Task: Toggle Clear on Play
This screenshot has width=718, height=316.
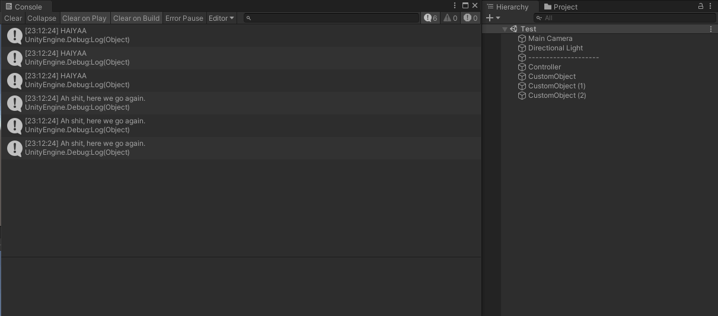Action: tap(84, 18)
